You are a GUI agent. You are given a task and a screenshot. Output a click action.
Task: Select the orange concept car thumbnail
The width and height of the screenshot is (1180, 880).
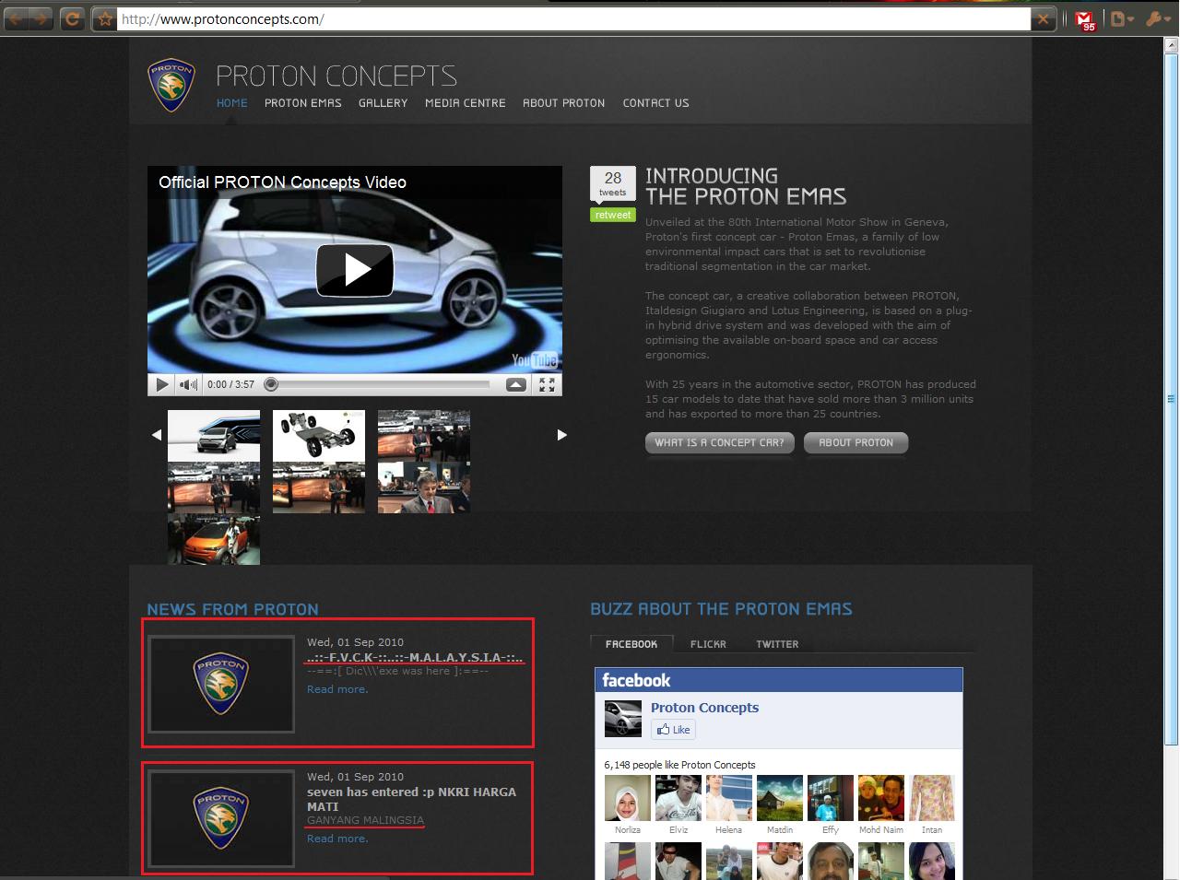214,541
